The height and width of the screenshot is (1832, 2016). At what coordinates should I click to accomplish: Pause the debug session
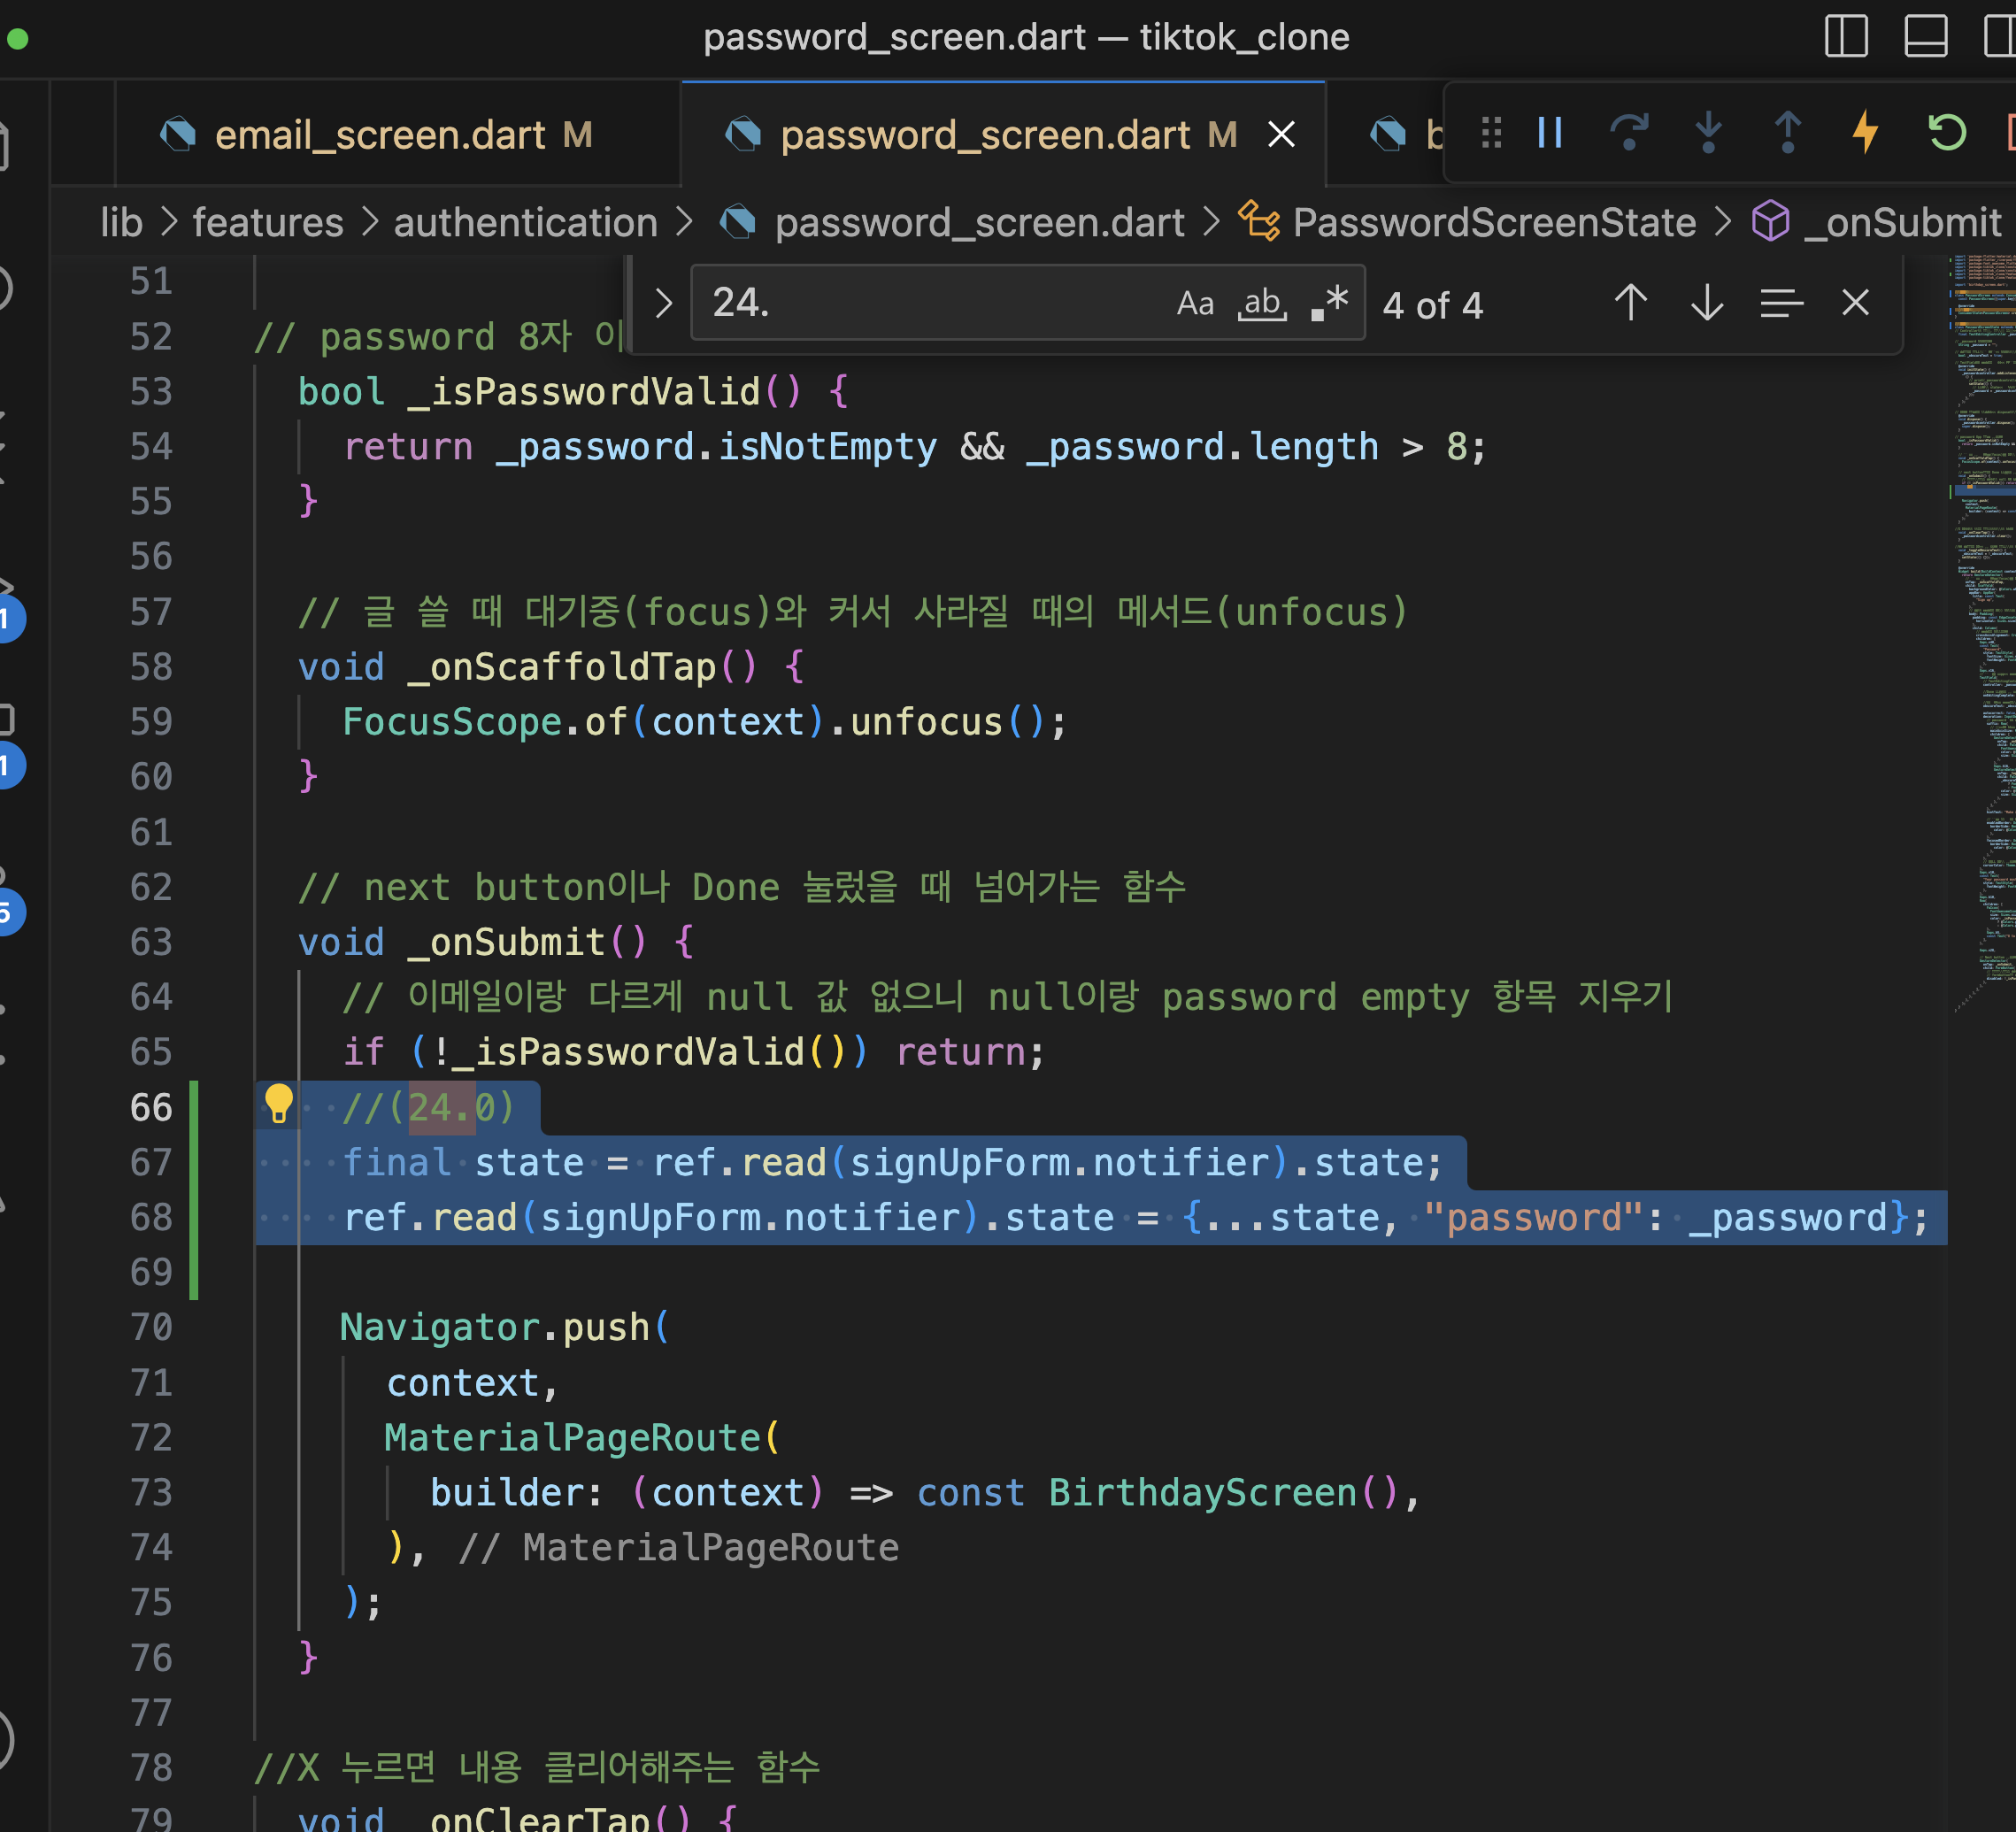click(1550, 133)
